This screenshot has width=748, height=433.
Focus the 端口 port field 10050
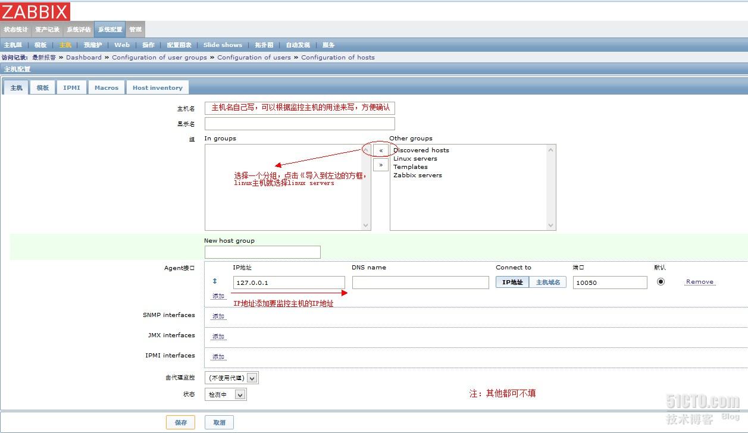pos(611,283)
